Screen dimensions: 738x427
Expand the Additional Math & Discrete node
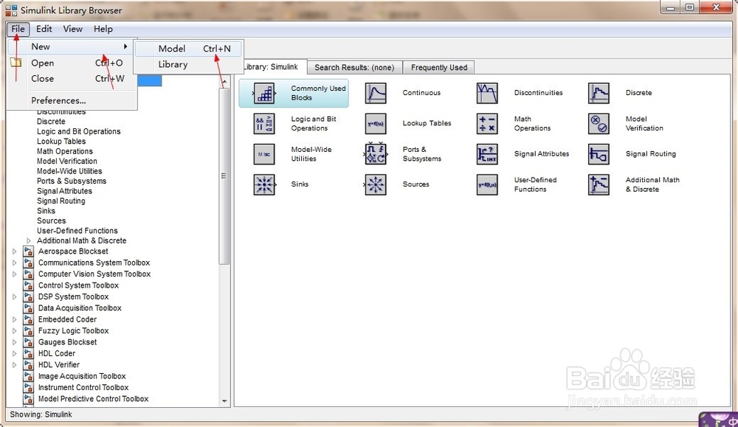[x=28, y=240]
